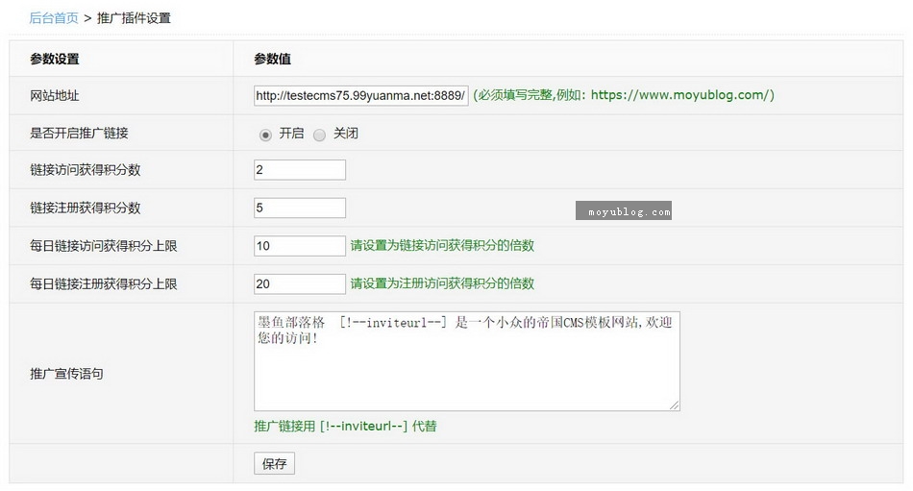Click the 网站地址 URL input field
Image resolution: width=913 pixels, height=491 pixels.
coord(360,95)
